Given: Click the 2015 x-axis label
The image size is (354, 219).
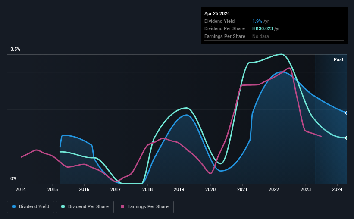Looking at the screenshot, I should (52, 189).
